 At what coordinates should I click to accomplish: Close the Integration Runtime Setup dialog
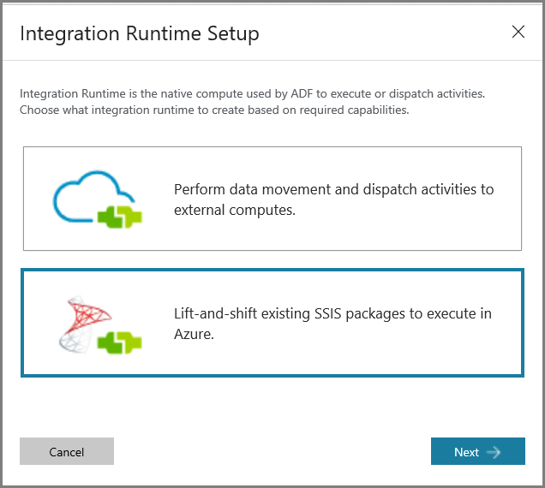(518, 32)
